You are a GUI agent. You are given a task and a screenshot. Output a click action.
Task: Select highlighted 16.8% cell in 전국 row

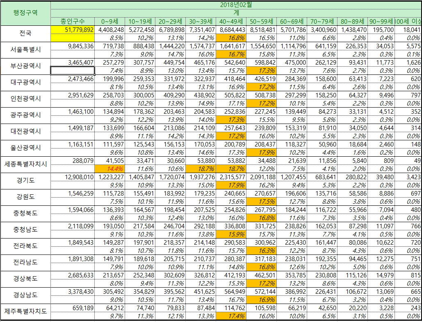click(231, 38)
